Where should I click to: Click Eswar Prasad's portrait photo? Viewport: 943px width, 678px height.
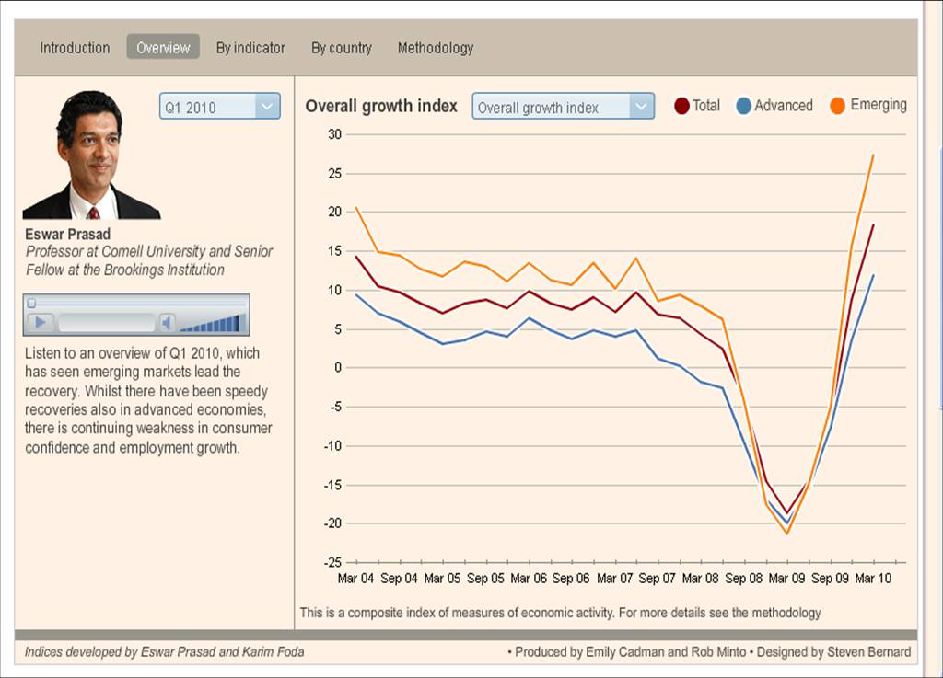(x=90, y=155)
